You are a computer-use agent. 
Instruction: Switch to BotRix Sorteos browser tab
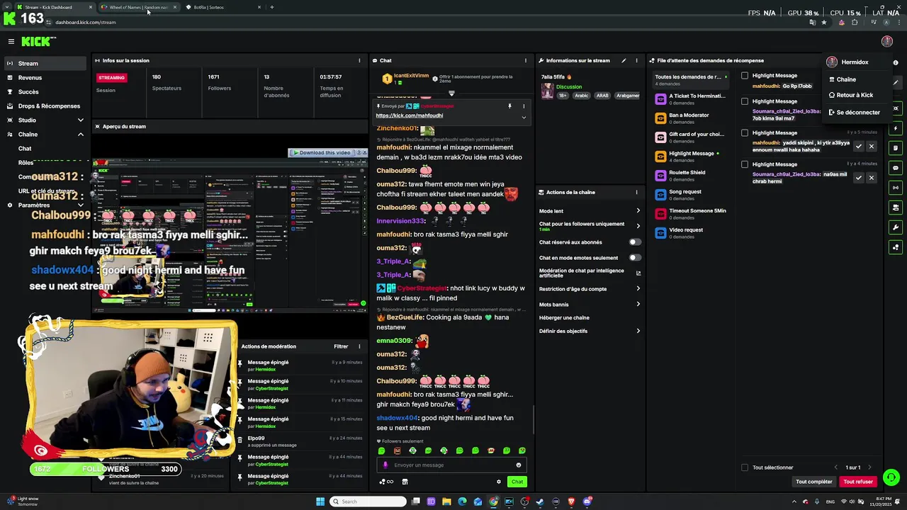coord(223,7)
